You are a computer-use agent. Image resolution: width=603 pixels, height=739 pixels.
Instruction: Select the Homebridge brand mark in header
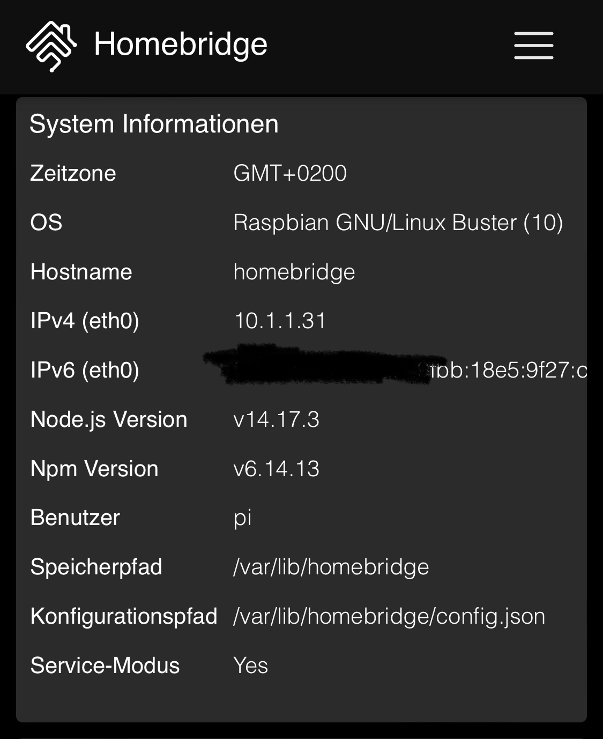52,45
